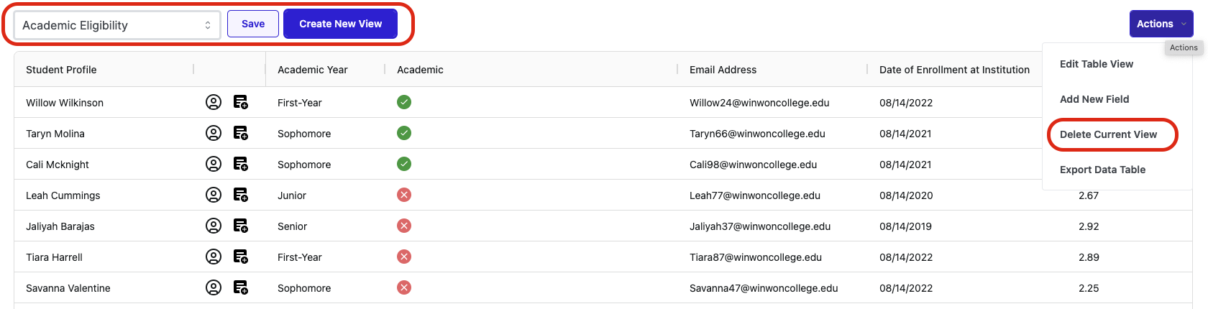Open Savanna Valentine's profile icon

click(214, 287)
